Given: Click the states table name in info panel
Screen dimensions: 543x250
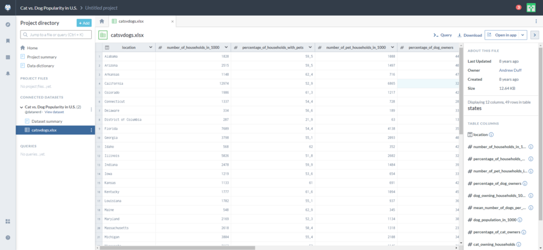Looking at the screenshot, I should [x=474, y=108].
